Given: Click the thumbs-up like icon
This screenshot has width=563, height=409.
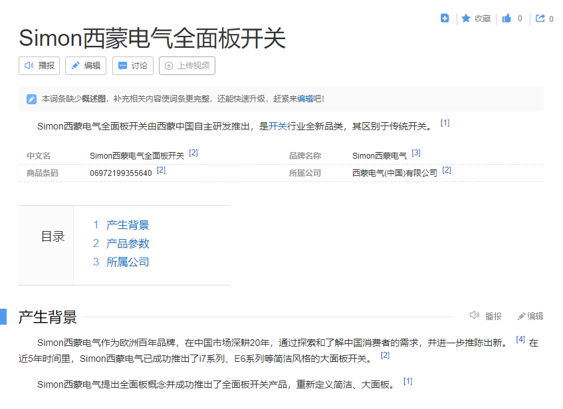Looking at the screenshot, I should (507, 18).
